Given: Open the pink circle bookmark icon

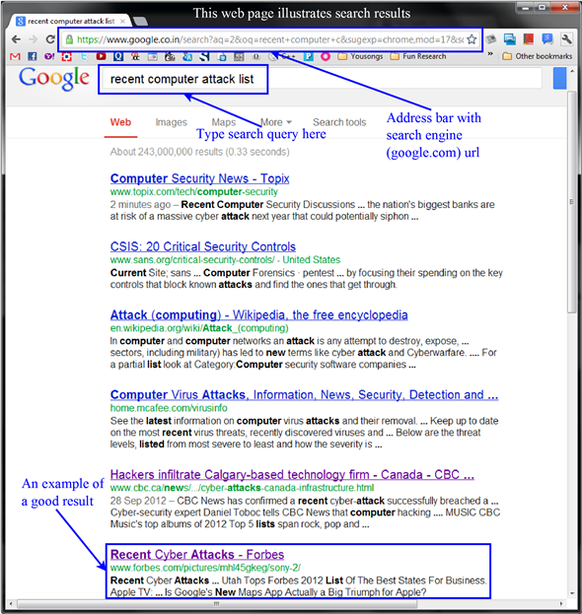Looking at the screenshot, I should pos(326,56).
